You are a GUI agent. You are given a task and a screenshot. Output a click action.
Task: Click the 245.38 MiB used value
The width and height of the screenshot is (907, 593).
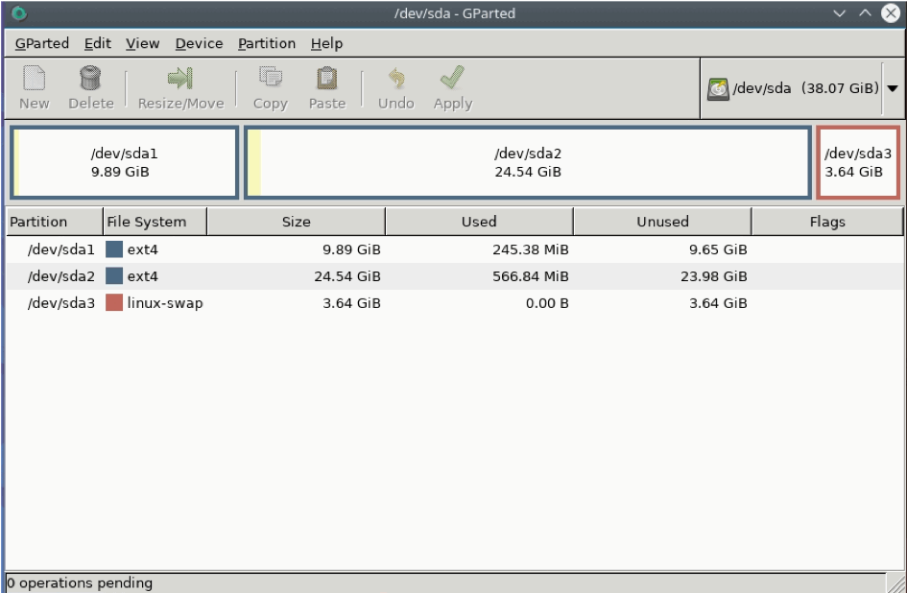click(x=531, y=249)
